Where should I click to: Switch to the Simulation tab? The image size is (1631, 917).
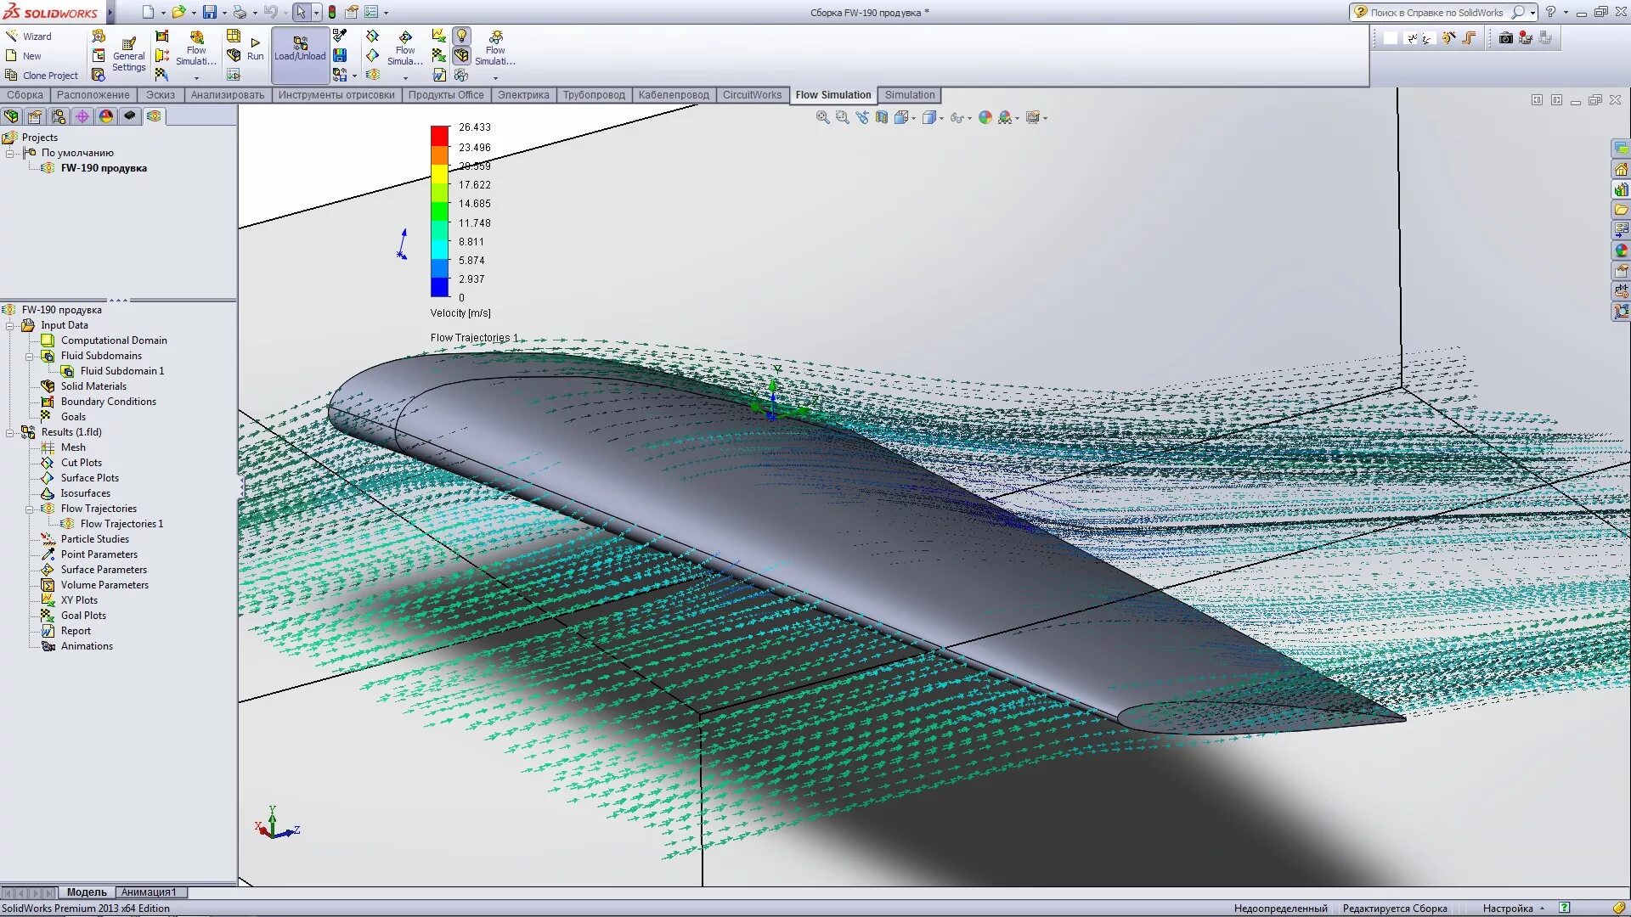point(909,95)
